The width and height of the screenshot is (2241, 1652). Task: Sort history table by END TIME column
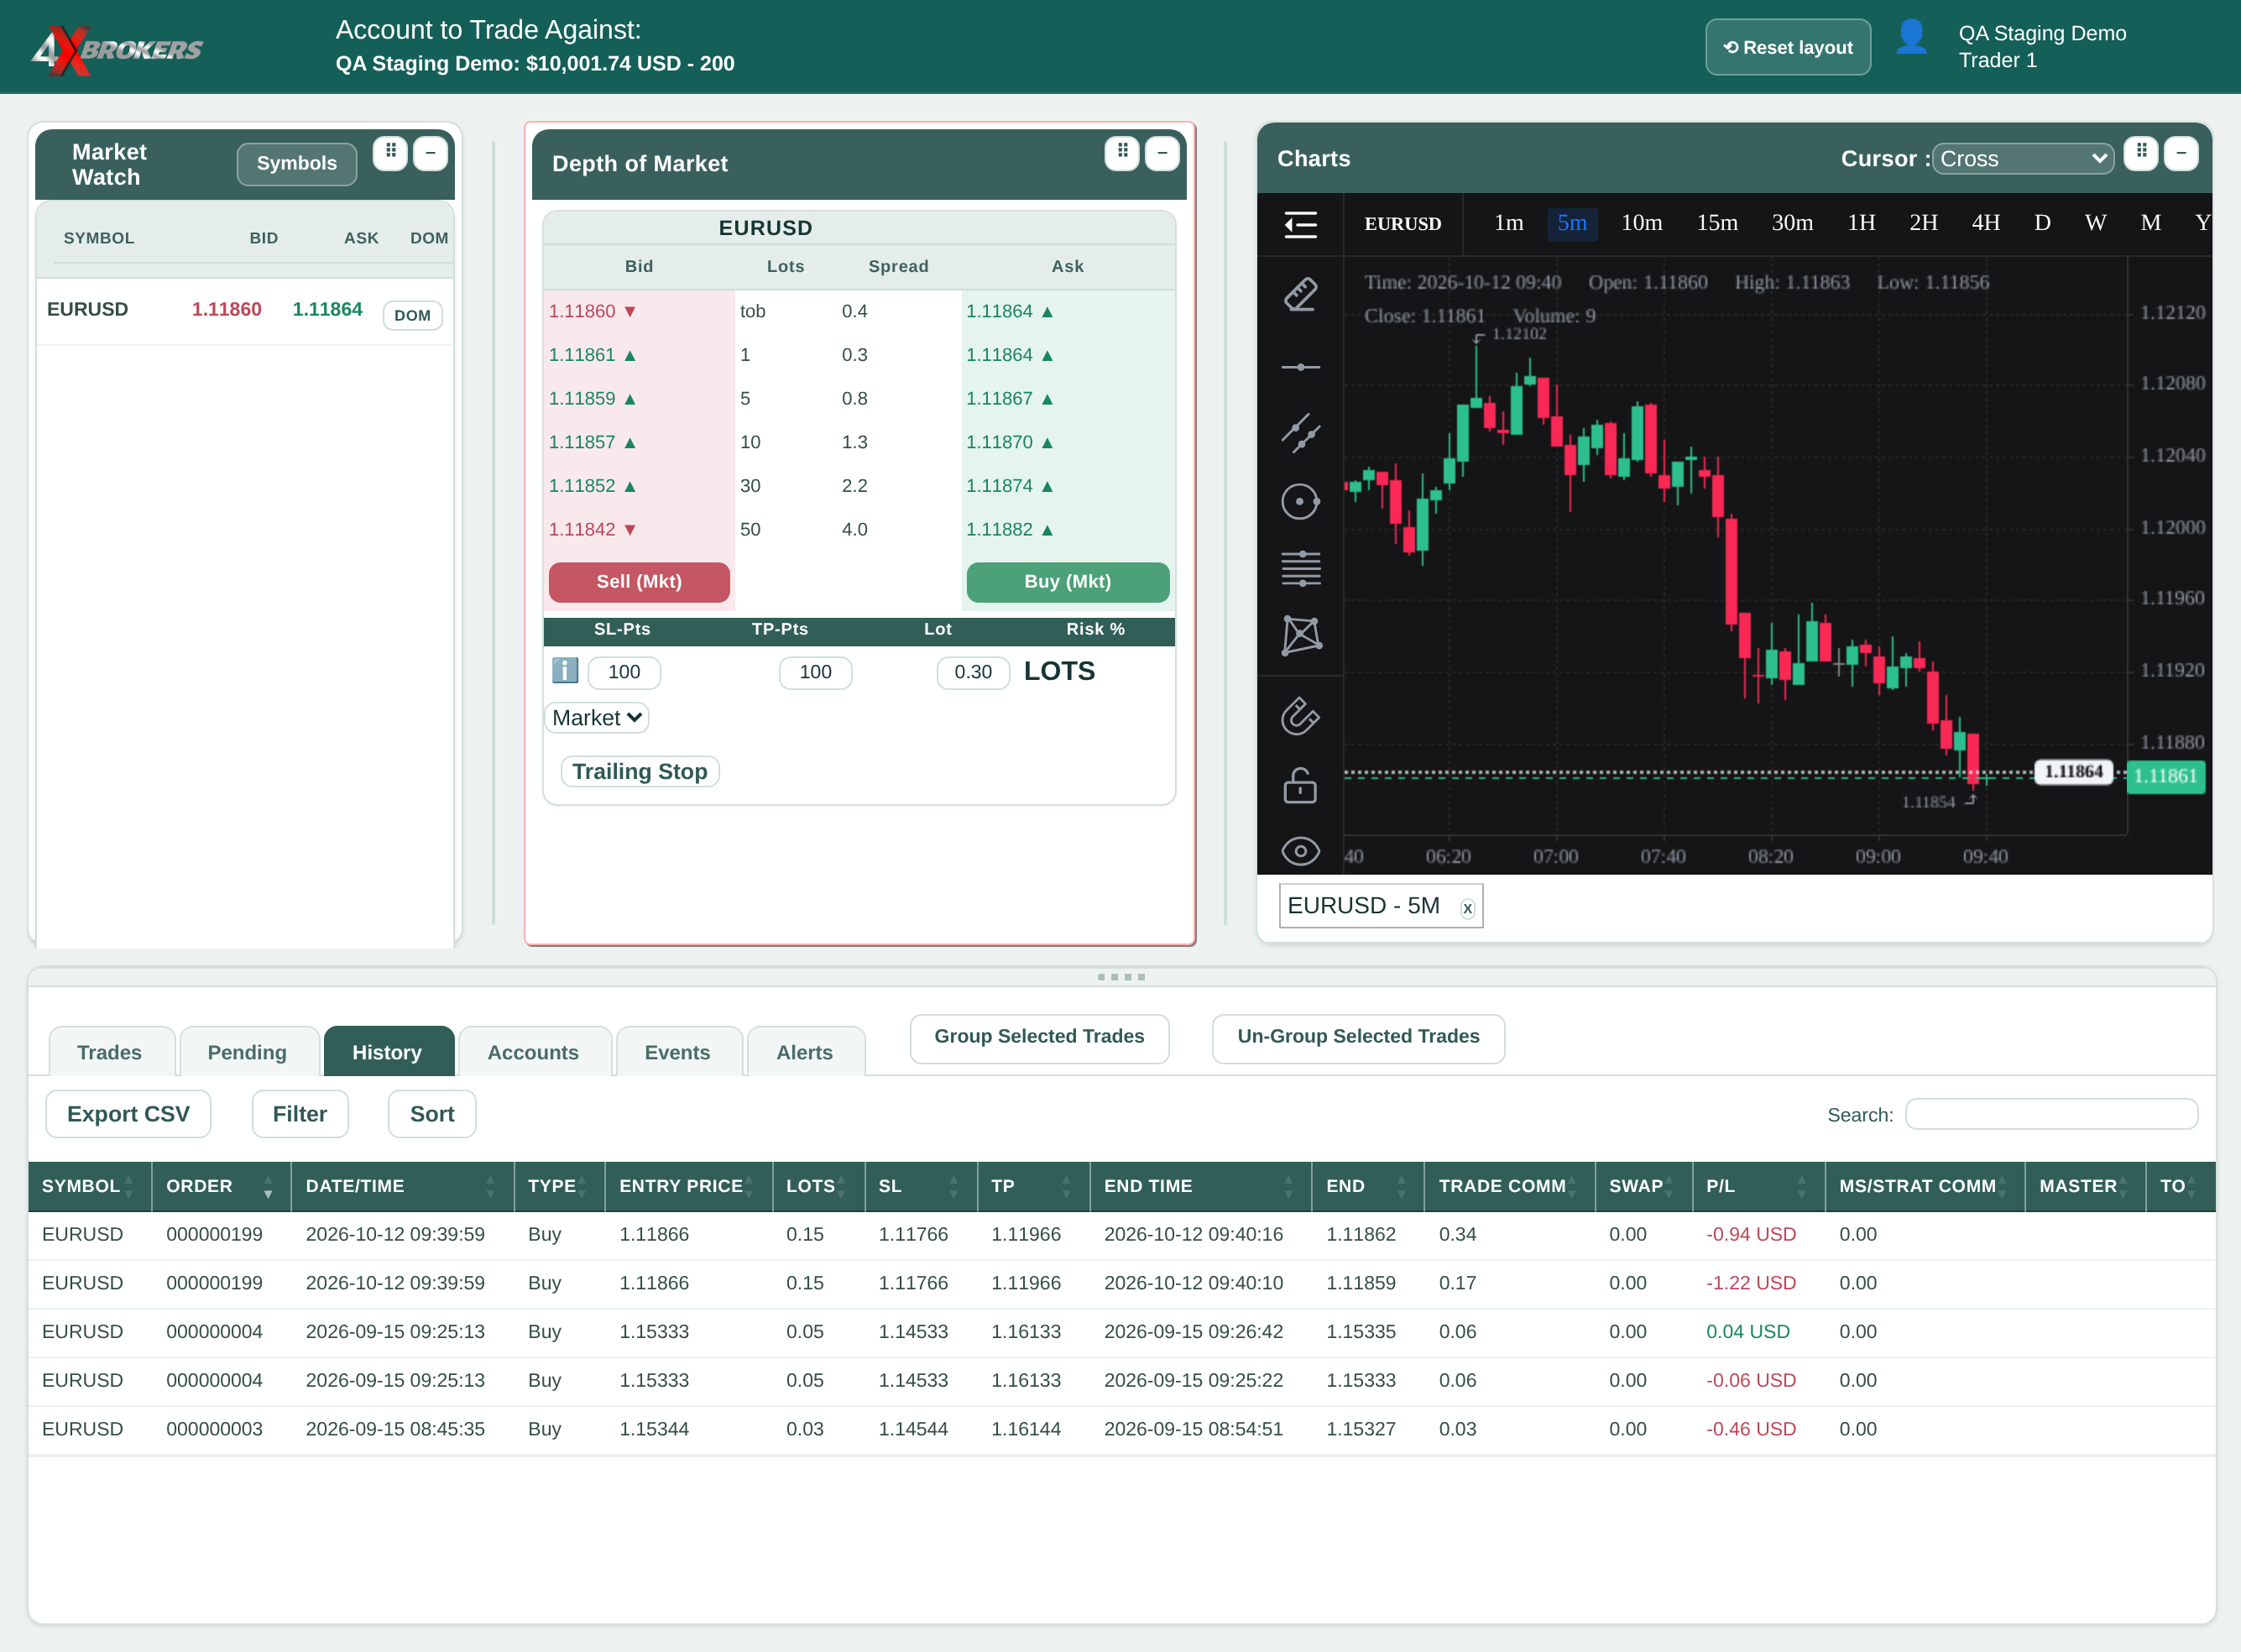(x=1200, y=1186)
